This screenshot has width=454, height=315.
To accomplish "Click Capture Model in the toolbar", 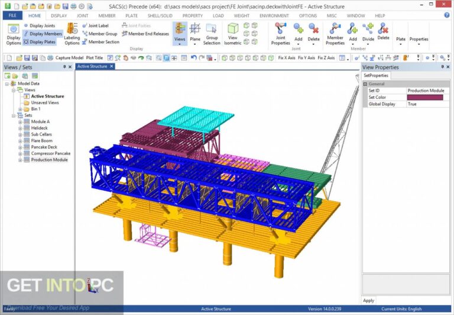I will (x=69, y=57).
